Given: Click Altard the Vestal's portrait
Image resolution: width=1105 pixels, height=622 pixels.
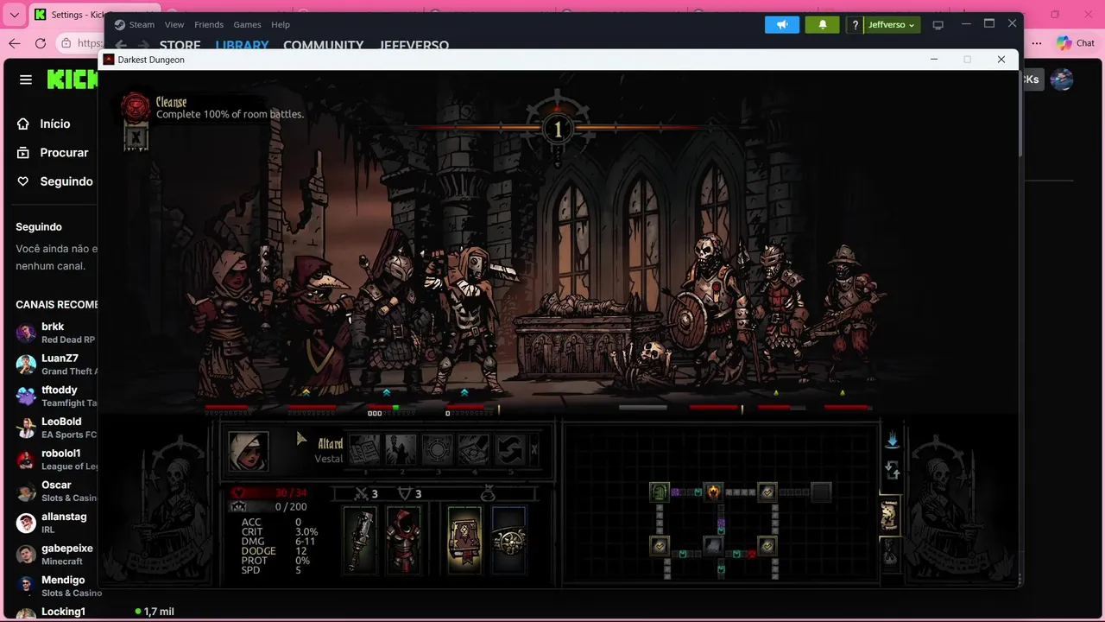Looking at the screenshot, I should tap(249, 451).
